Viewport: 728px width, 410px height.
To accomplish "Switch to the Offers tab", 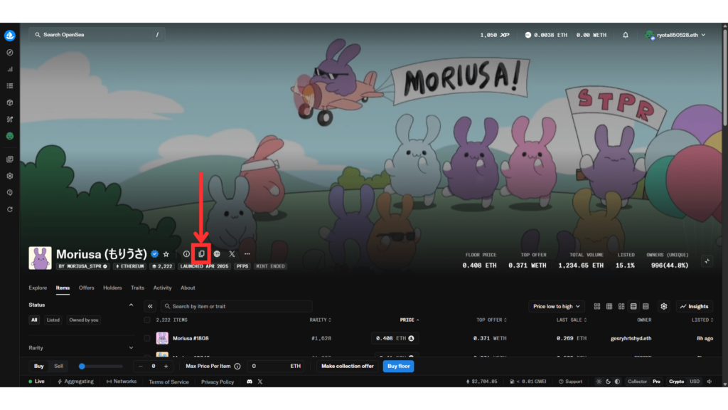I will 86,288.
